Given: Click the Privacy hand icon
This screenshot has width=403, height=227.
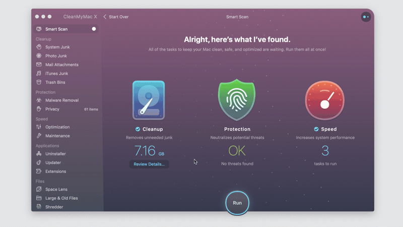Looking at the screenshot, I should tap(39, 109).
